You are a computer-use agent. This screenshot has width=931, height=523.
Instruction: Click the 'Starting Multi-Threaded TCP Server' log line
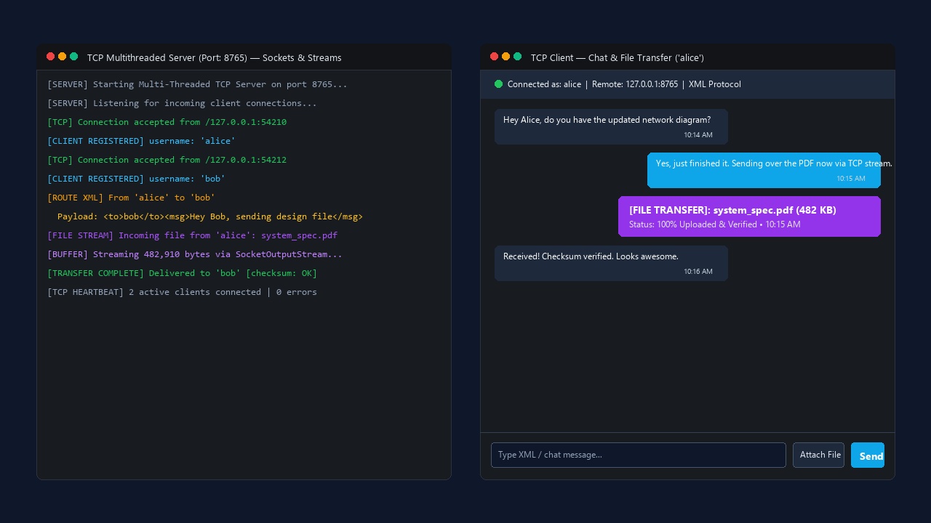point(197,84)
